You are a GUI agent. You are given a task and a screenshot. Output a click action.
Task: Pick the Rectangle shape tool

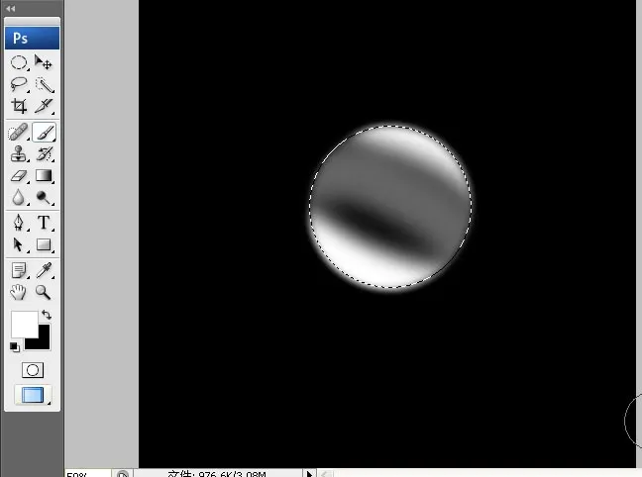(44, 244)
